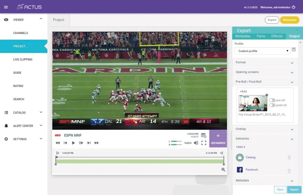
Task: Enter fullscreen video mode
Action: (204, 143)
